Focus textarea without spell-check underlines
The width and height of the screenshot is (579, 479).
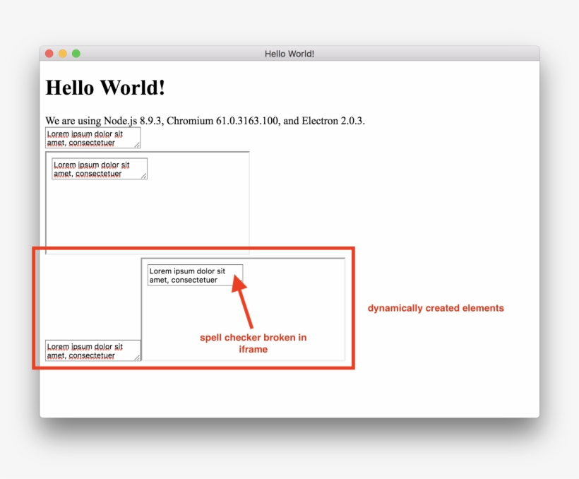pos(195,275)
